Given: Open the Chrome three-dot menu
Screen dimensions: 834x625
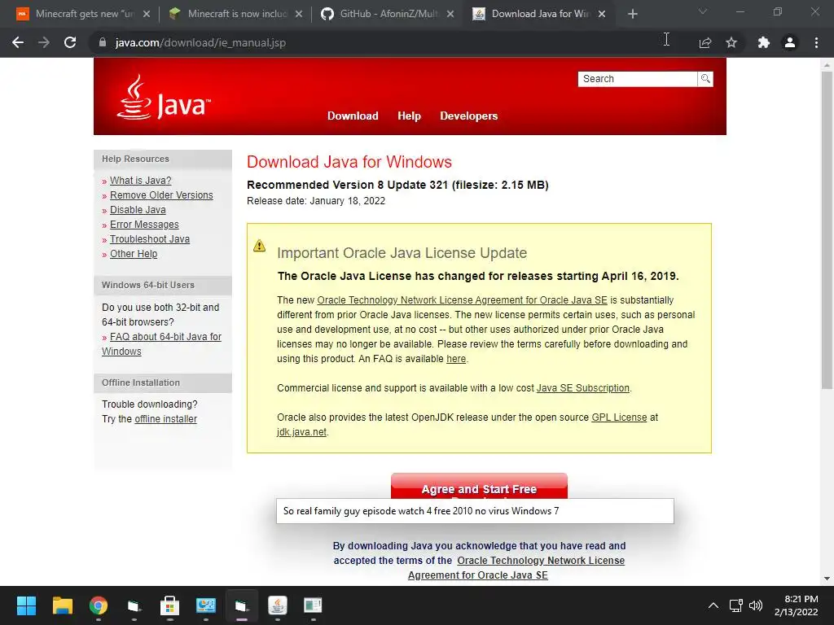Looking at the screenshot, I should tap(816, 42).
